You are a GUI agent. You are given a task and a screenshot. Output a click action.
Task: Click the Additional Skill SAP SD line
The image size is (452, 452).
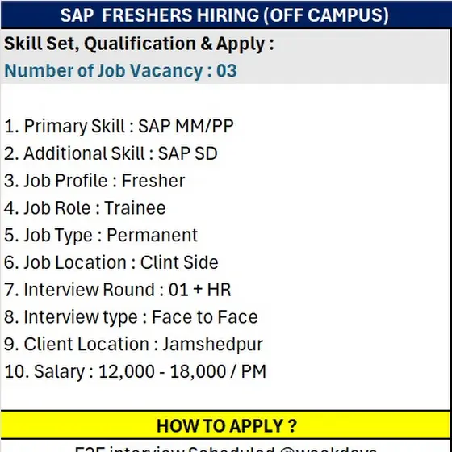pos(111,153)
